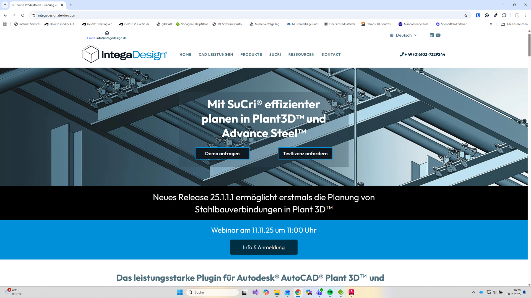Visit IntegaDesign LinkedIn page icon

[x=432, y=35]
